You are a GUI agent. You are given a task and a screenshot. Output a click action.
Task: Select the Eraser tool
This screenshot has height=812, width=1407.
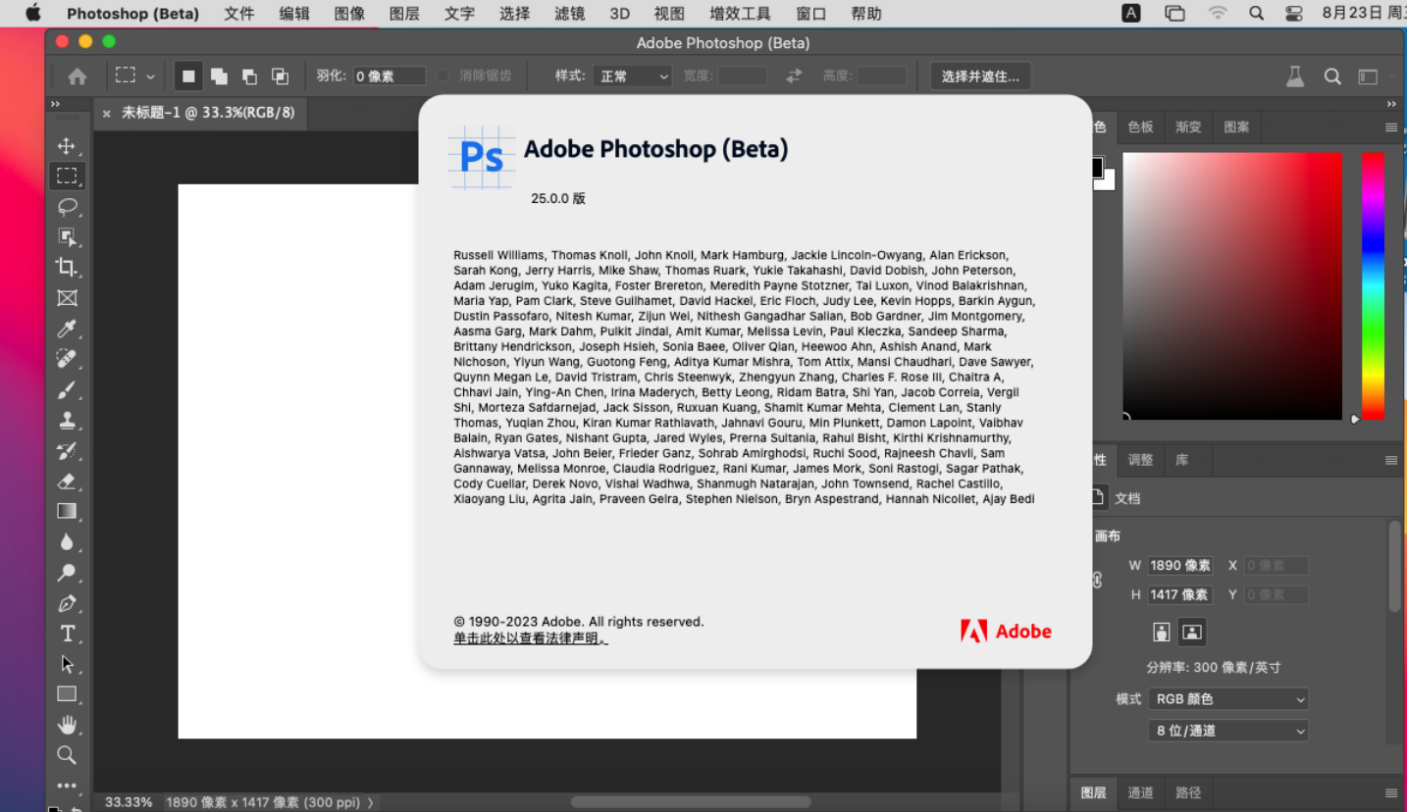tap(67, 482)
